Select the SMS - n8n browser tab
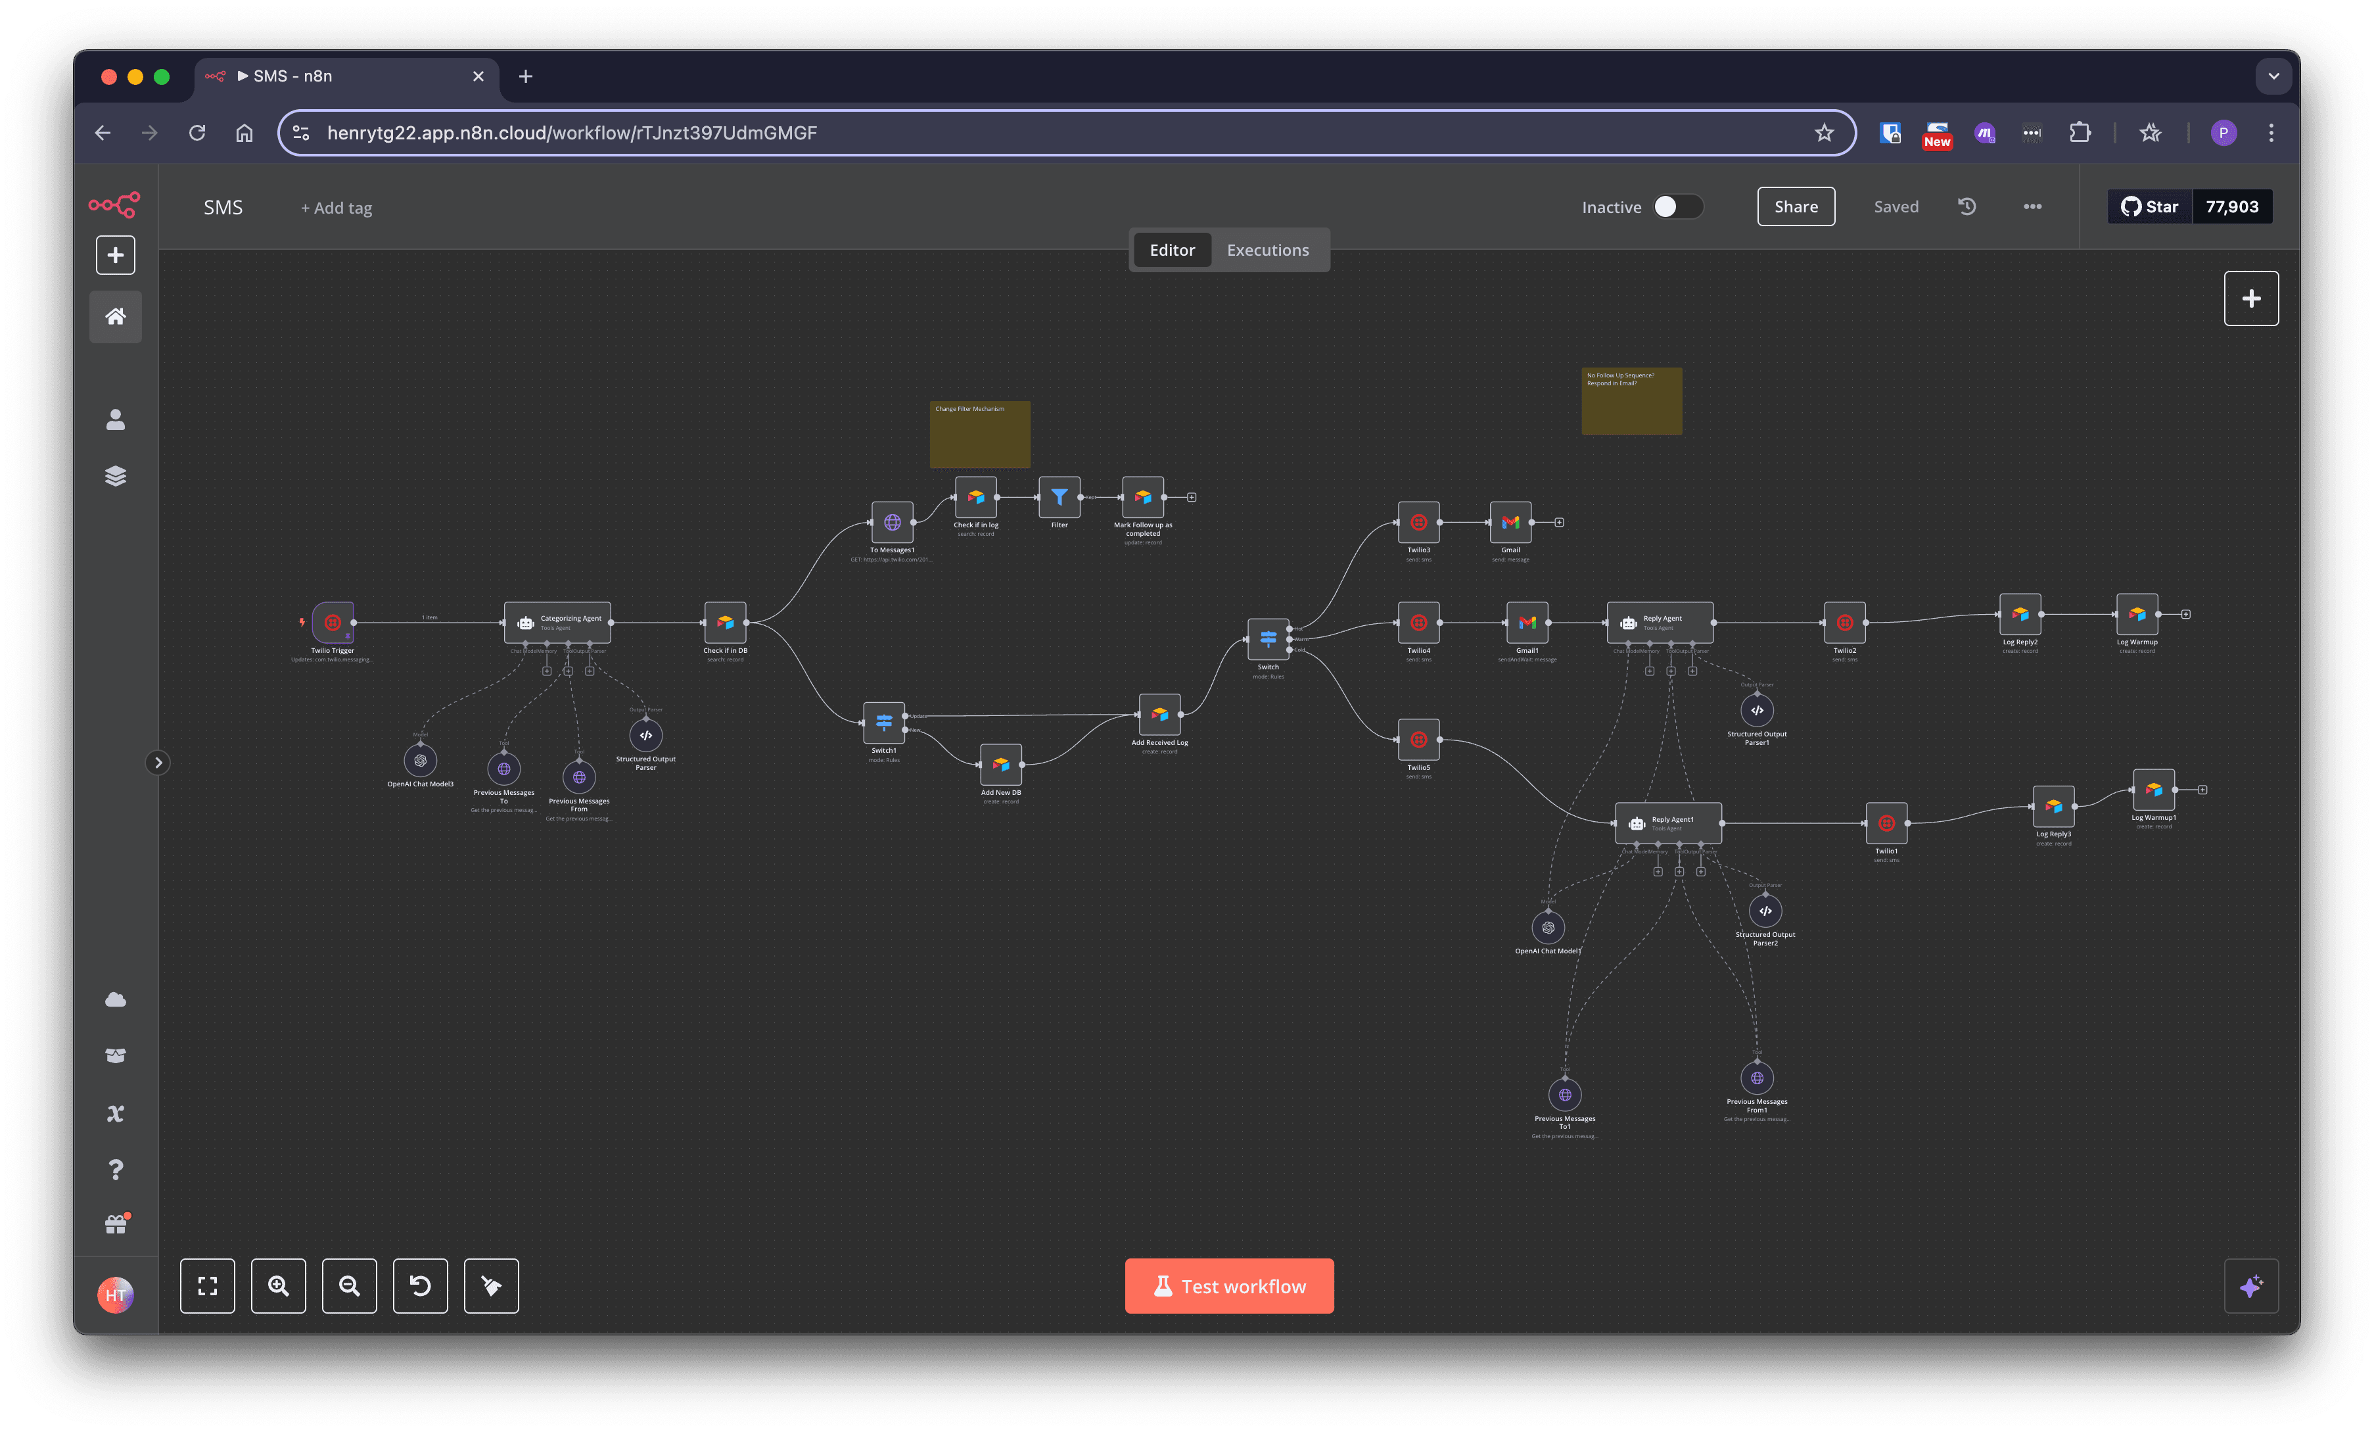Screen dimensions: 2374x1432 point(347,76)
